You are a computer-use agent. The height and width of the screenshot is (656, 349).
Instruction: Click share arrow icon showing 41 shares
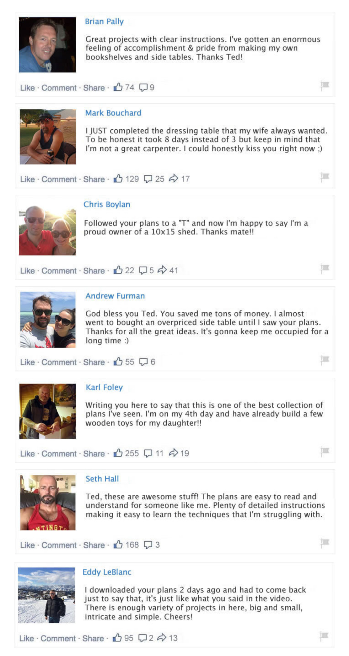[162, 270]
